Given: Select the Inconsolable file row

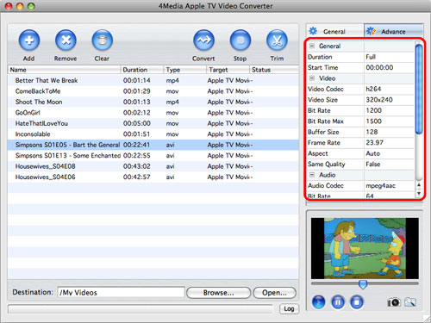Looking at the screenshot, I should coord(153,134).
